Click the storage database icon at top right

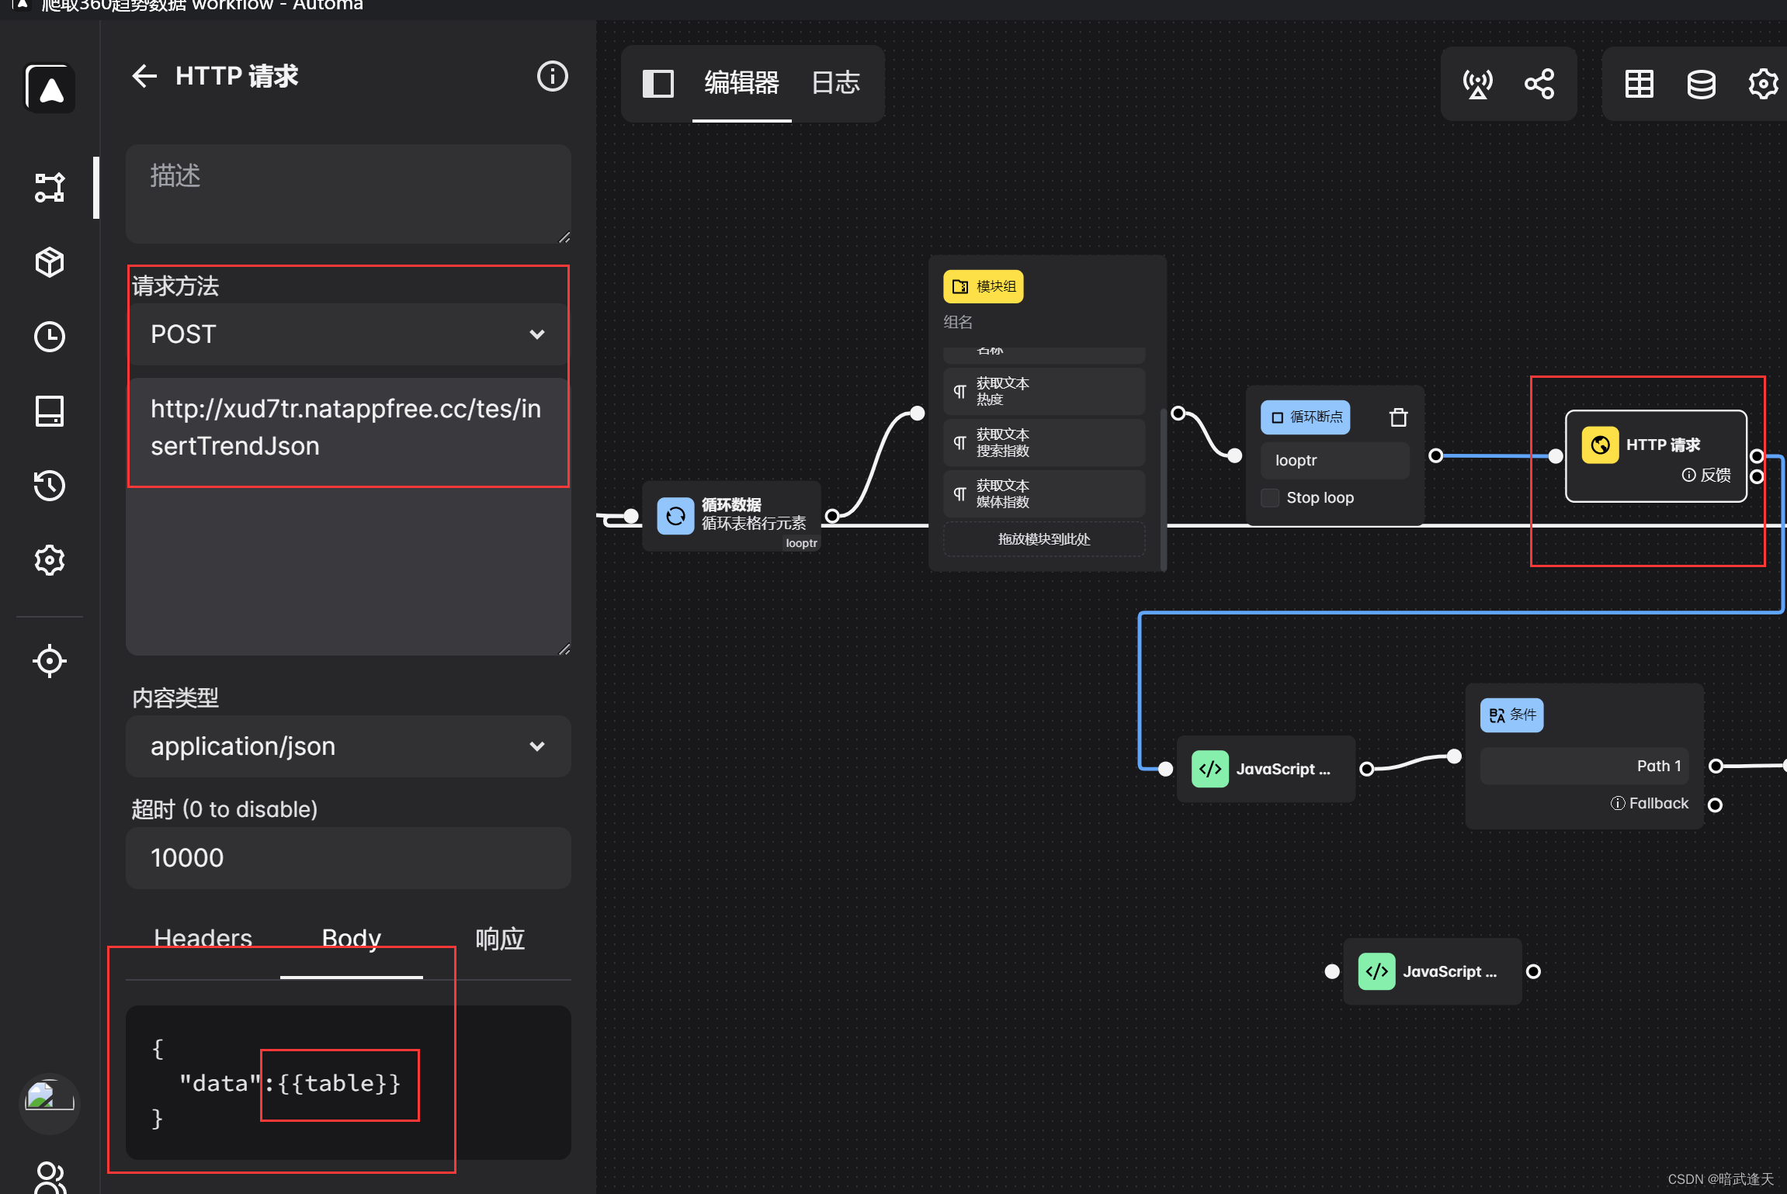tap(1700, 83)
